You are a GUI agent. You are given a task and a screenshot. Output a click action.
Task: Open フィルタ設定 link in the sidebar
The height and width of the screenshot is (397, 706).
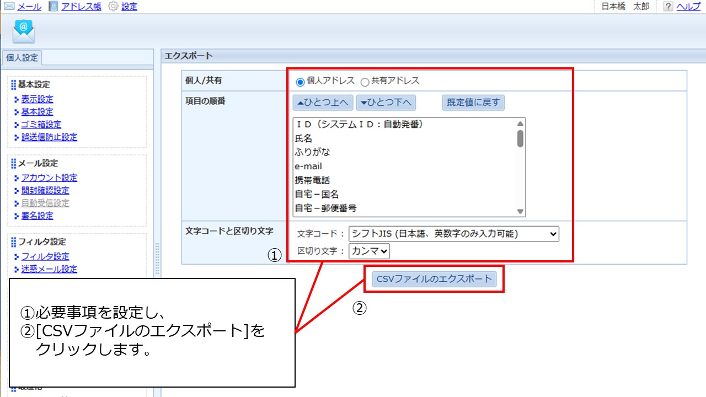(x=45, y=256)
